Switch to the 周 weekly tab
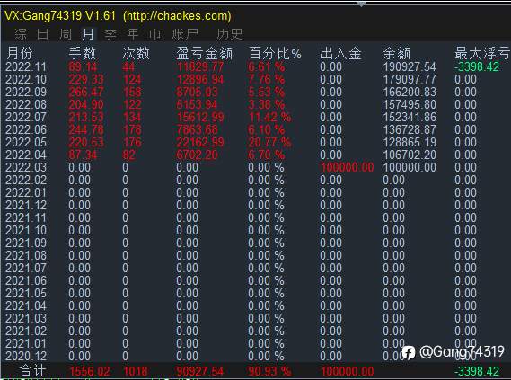This screenshot has width=511, height=380. click(x=66, y=34)
